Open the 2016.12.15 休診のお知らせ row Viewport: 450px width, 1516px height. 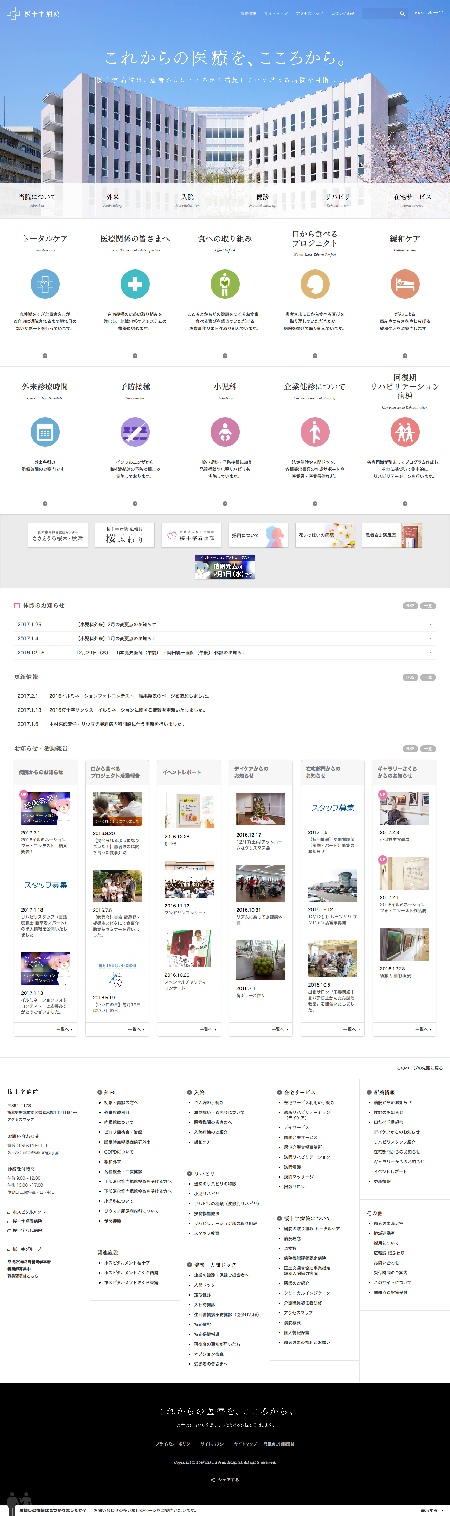point(225,653)
